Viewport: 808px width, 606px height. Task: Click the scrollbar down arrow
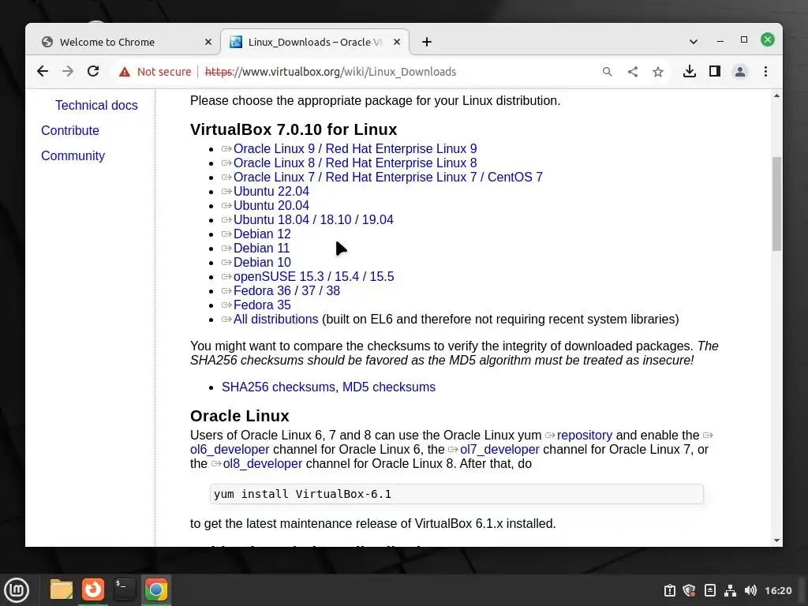click(776, 541)
